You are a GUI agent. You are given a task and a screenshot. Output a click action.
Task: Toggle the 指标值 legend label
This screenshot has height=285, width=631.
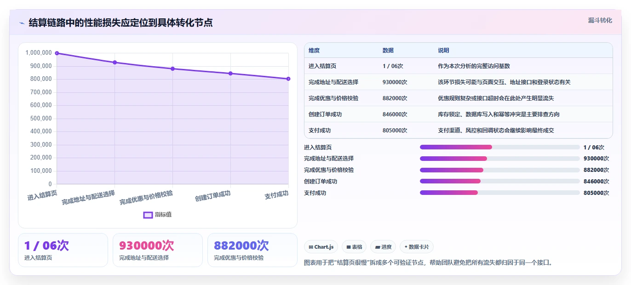(x=163, y=215)
